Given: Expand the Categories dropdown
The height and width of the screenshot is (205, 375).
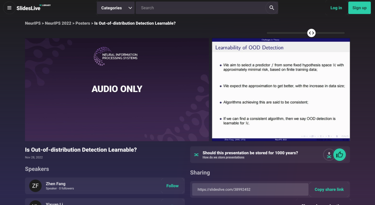Looking at the screenshot, I should click(116, 8).
